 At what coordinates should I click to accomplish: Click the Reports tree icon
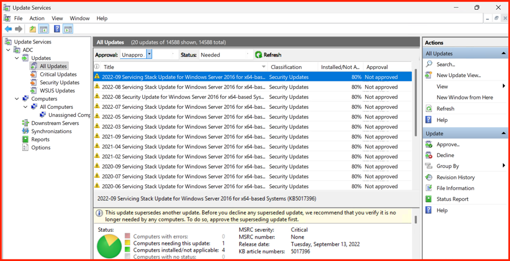[26, 139]
